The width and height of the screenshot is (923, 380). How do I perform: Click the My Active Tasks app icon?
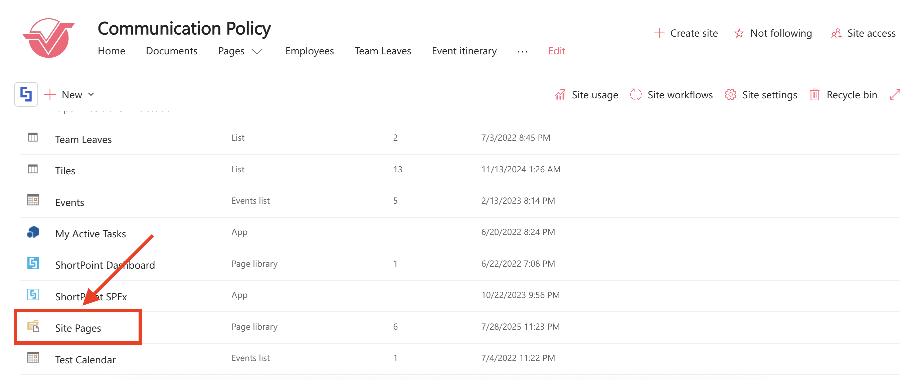(x=33, y=232)
